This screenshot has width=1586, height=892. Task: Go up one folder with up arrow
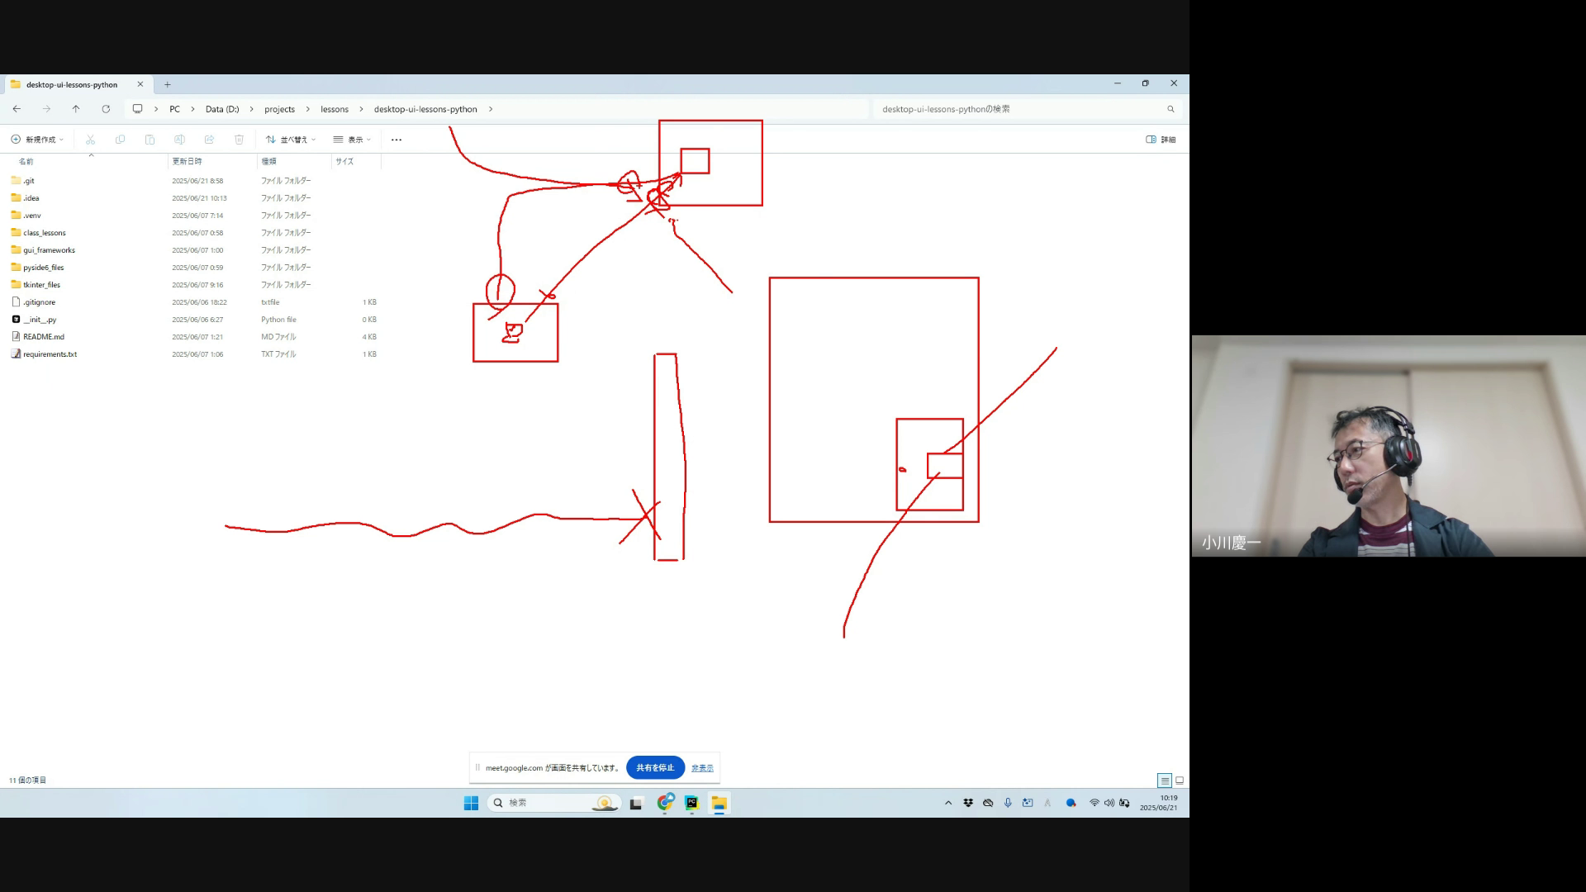tap(76, 109)
